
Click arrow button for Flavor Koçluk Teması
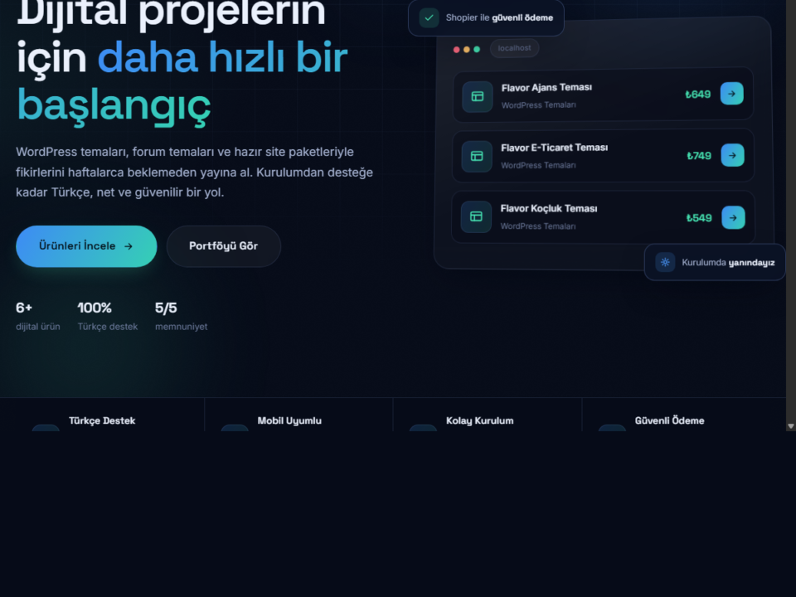pos(733,217)
